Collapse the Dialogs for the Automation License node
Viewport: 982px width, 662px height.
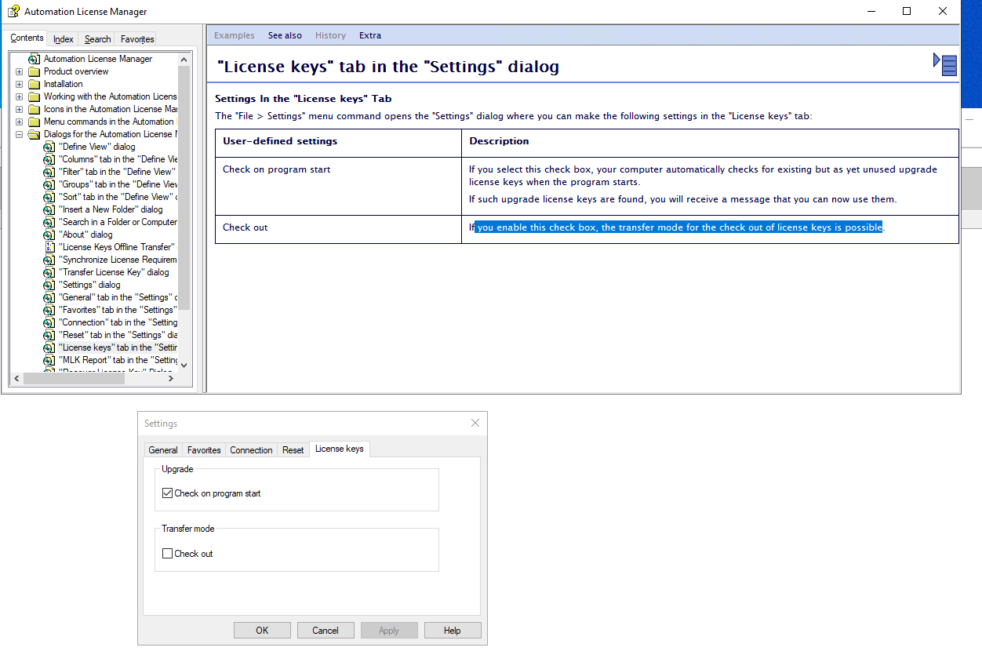[x=19, y=134]
